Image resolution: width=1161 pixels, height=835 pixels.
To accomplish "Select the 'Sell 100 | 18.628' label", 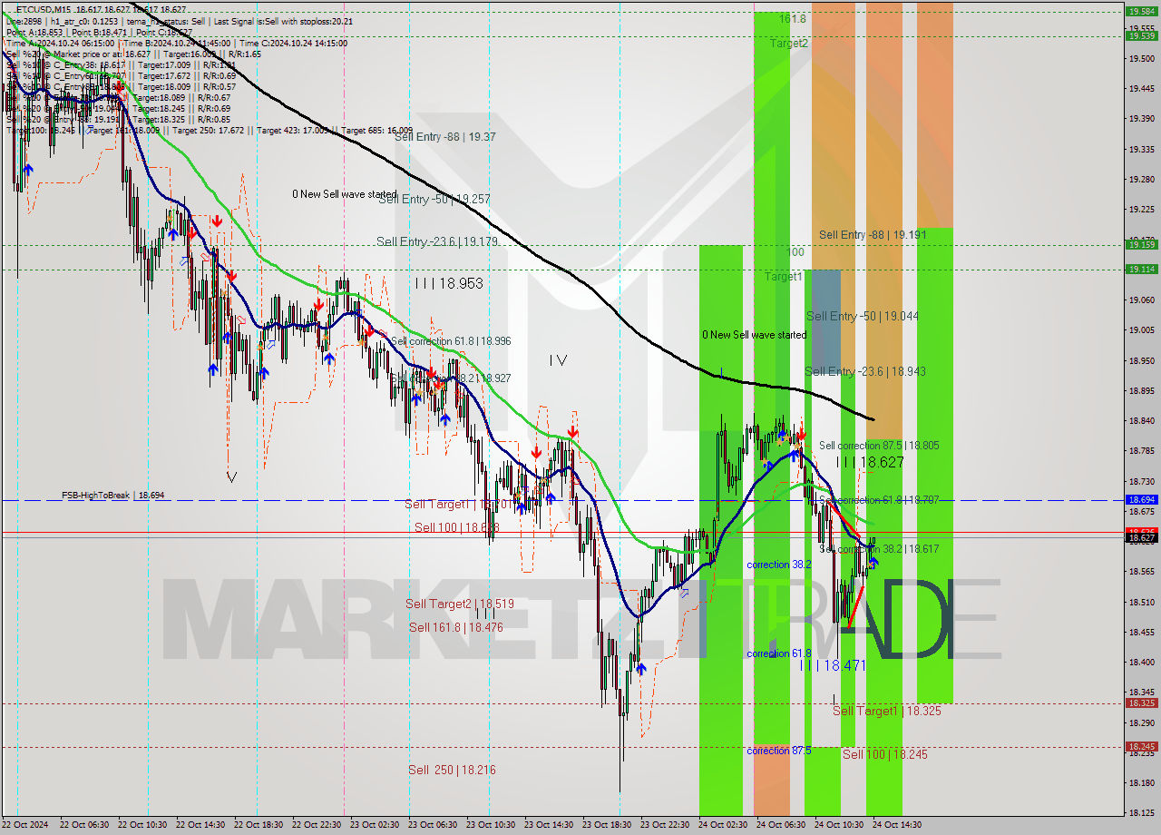I will (x=457, y=527).
